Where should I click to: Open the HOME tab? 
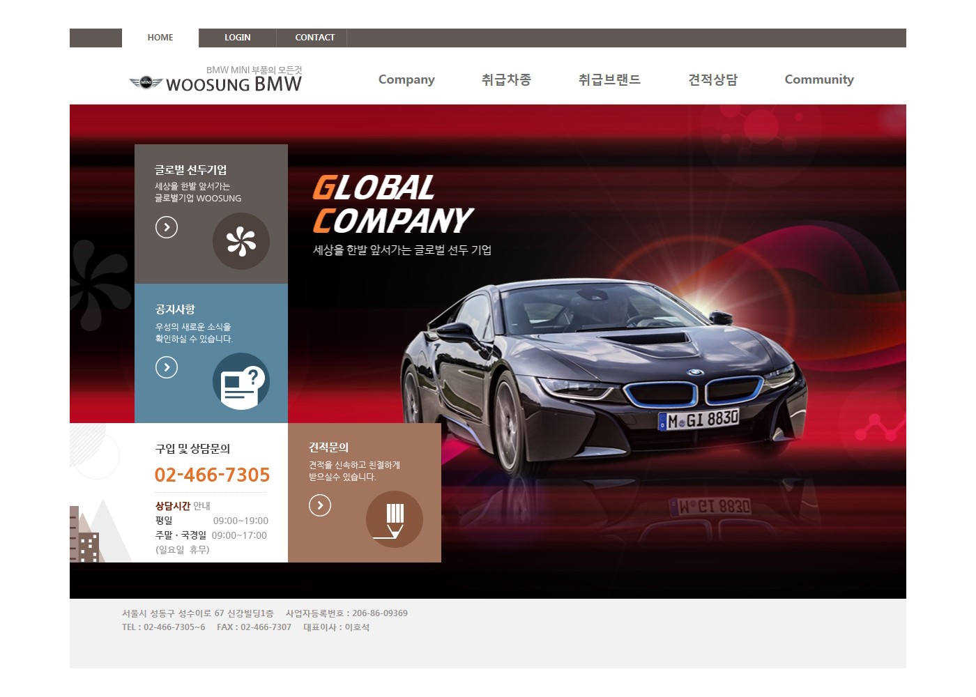pos(160,38)
